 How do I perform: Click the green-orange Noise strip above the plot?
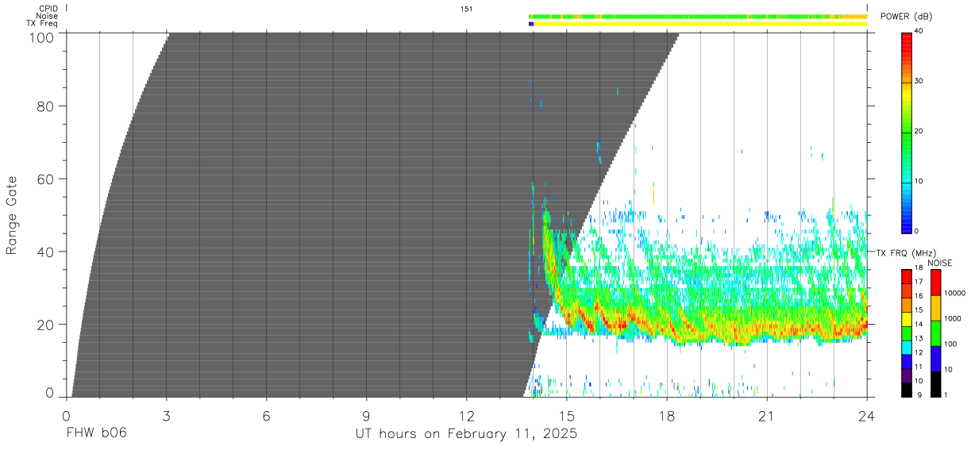pyautogui.click(x=698, y=16)
